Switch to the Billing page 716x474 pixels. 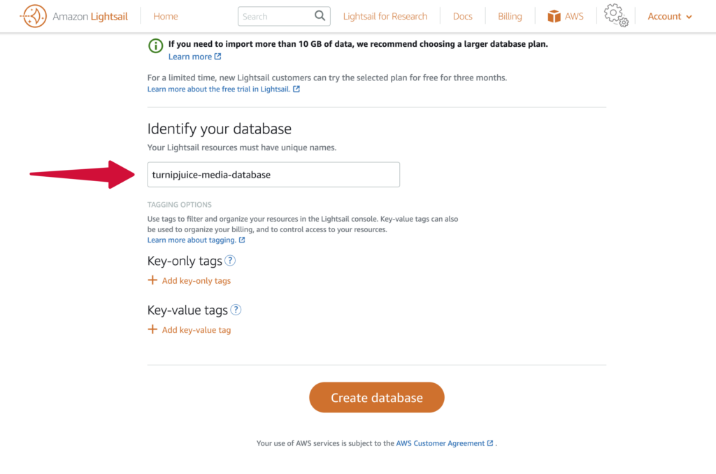point(510,15)
